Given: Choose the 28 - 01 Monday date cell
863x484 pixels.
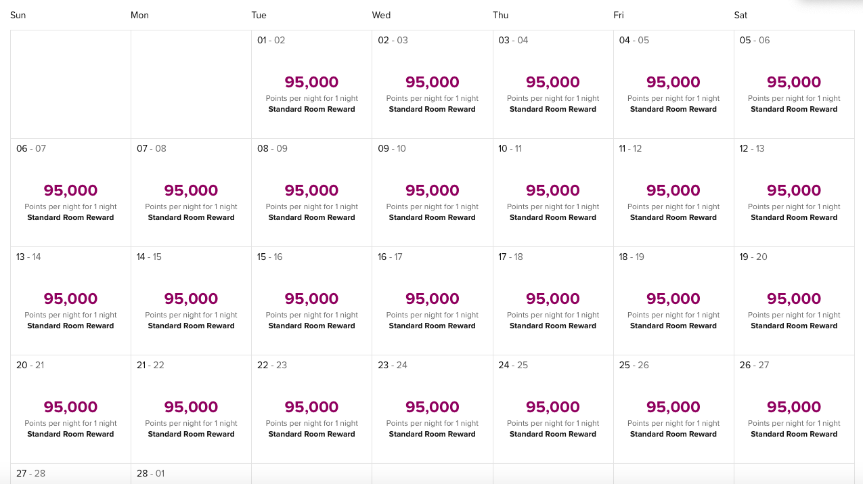Looking at the screenshot, I should click(191, 474).
